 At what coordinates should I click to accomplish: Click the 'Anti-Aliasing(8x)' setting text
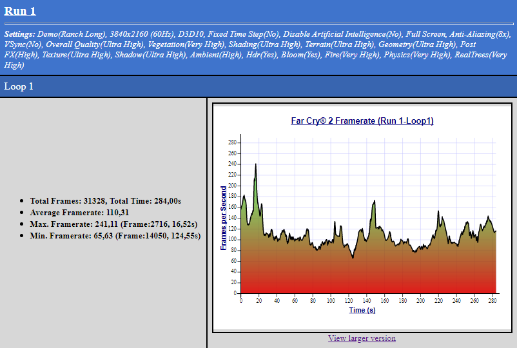coord(480,34)
